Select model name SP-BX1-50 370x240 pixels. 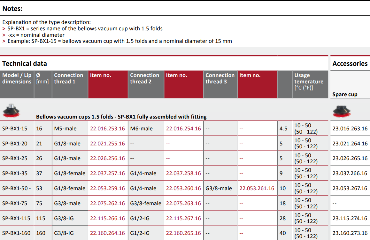pos(16,188)
